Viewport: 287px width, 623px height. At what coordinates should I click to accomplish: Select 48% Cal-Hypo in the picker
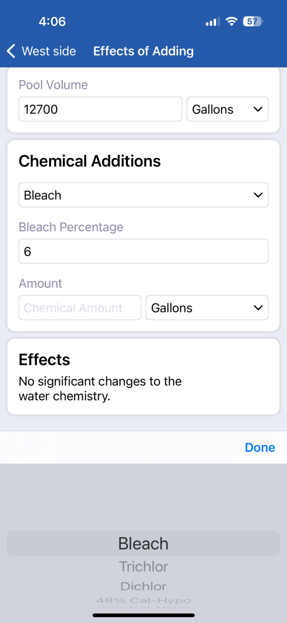coord(143,600)
